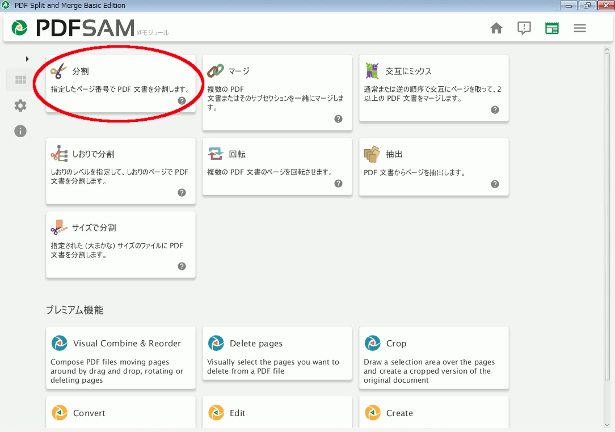This screenshot has height=432, width=615.
Task: Open the マージ module title
Action: 239,71
